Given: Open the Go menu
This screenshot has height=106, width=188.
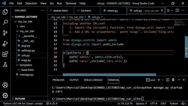Looking at the screenshot, I should [x=52, y=3].
